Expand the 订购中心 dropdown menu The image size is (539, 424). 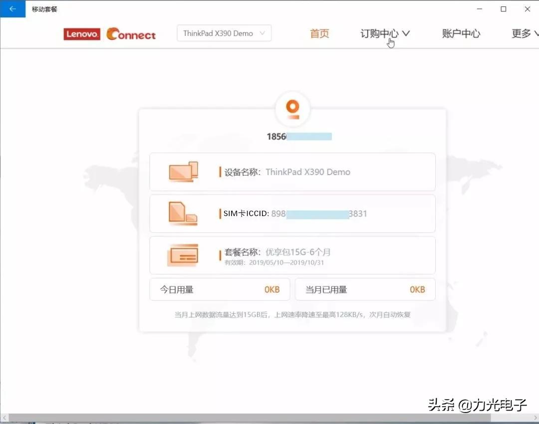point(384,33)
